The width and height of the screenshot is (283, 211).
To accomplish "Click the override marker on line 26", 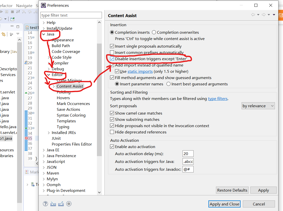I will [x=26, y=93].
